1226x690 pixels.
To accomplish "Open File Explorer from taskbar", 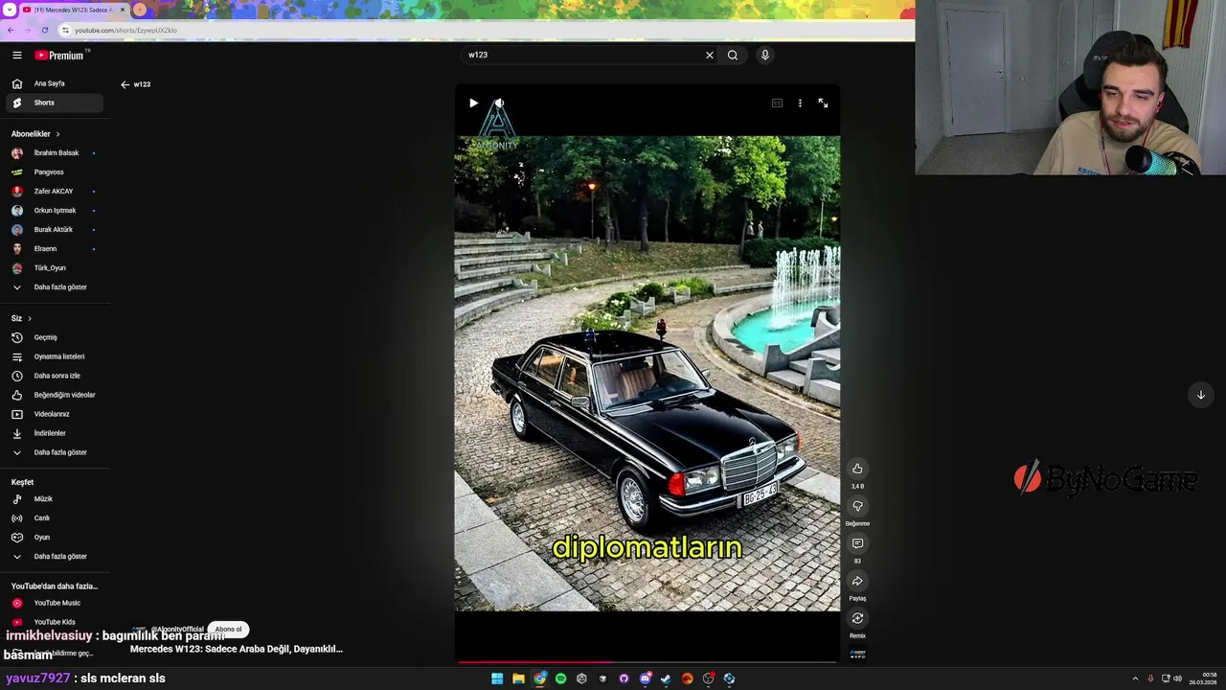I will coord(518,678).
